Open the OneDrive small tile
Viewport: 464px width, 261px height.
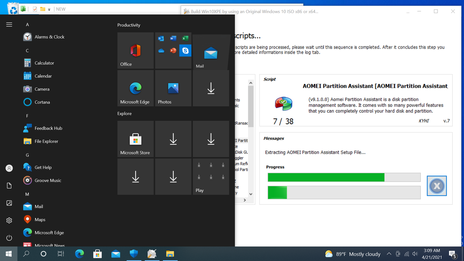click(x=161, y=51)
